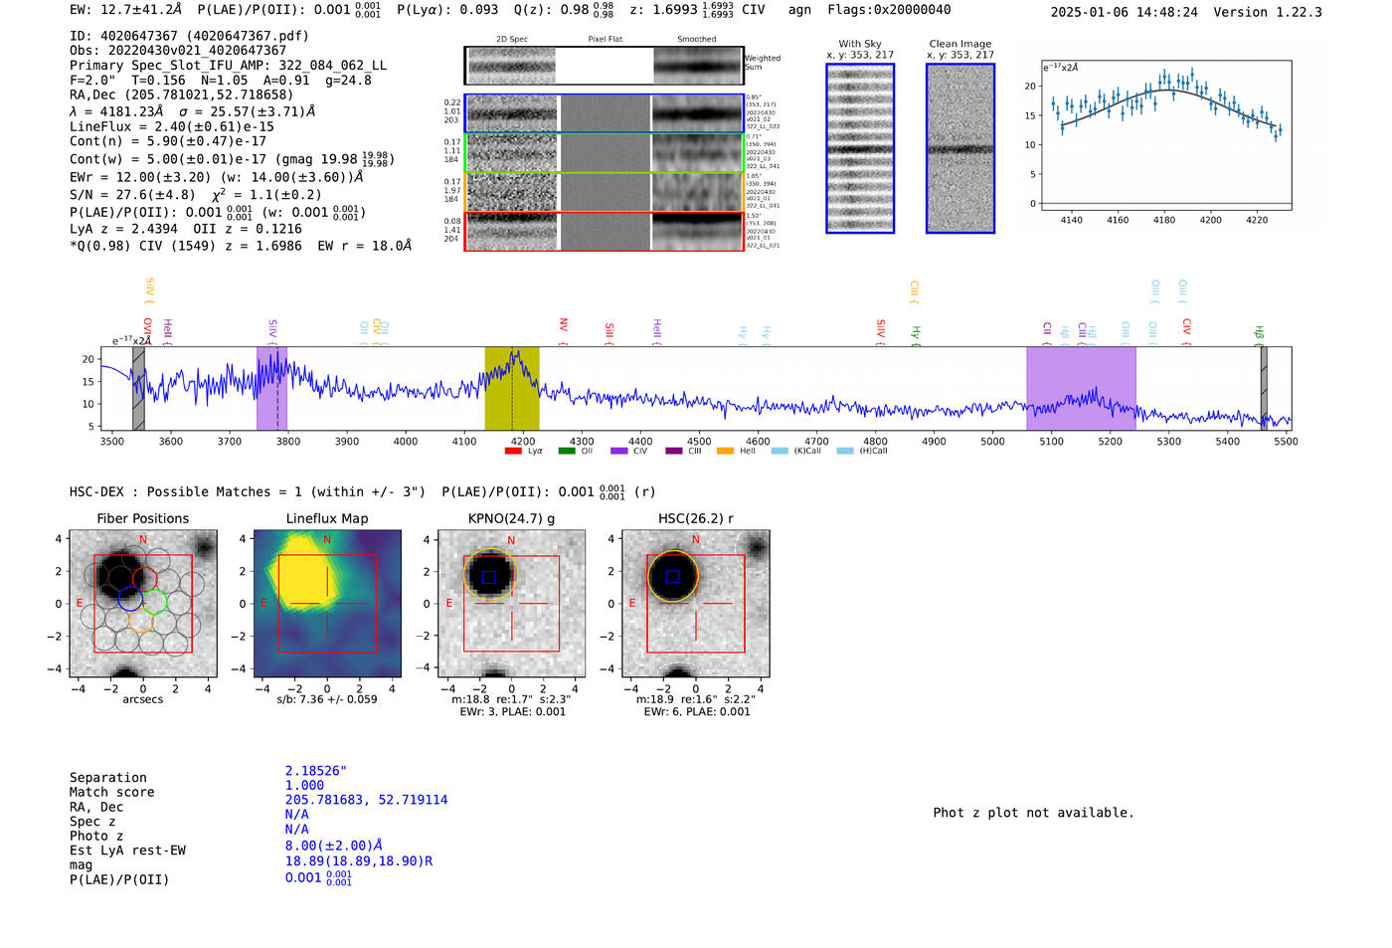Click the Flags:0x20000040 header text

click(x=889, y=10)
